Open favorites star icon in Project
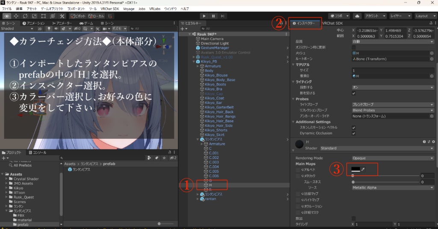The width and height of the screenshot is (438, 229). 164,158
